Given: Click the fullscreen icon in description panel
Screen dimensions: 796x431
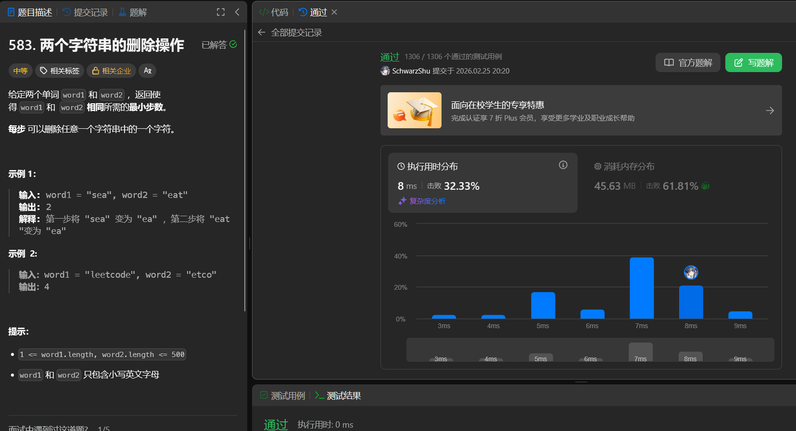Looking at the screenshot, I should click(x=221, y=12).
